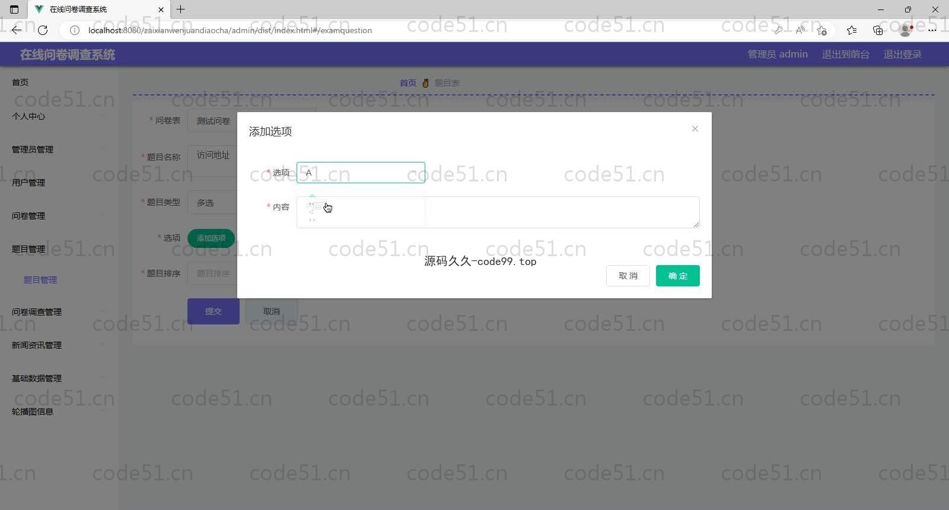This screenshot has width=949, height=510.
Task: Open 用户管理 sidebar menu
Action: (x=28, y=183)
